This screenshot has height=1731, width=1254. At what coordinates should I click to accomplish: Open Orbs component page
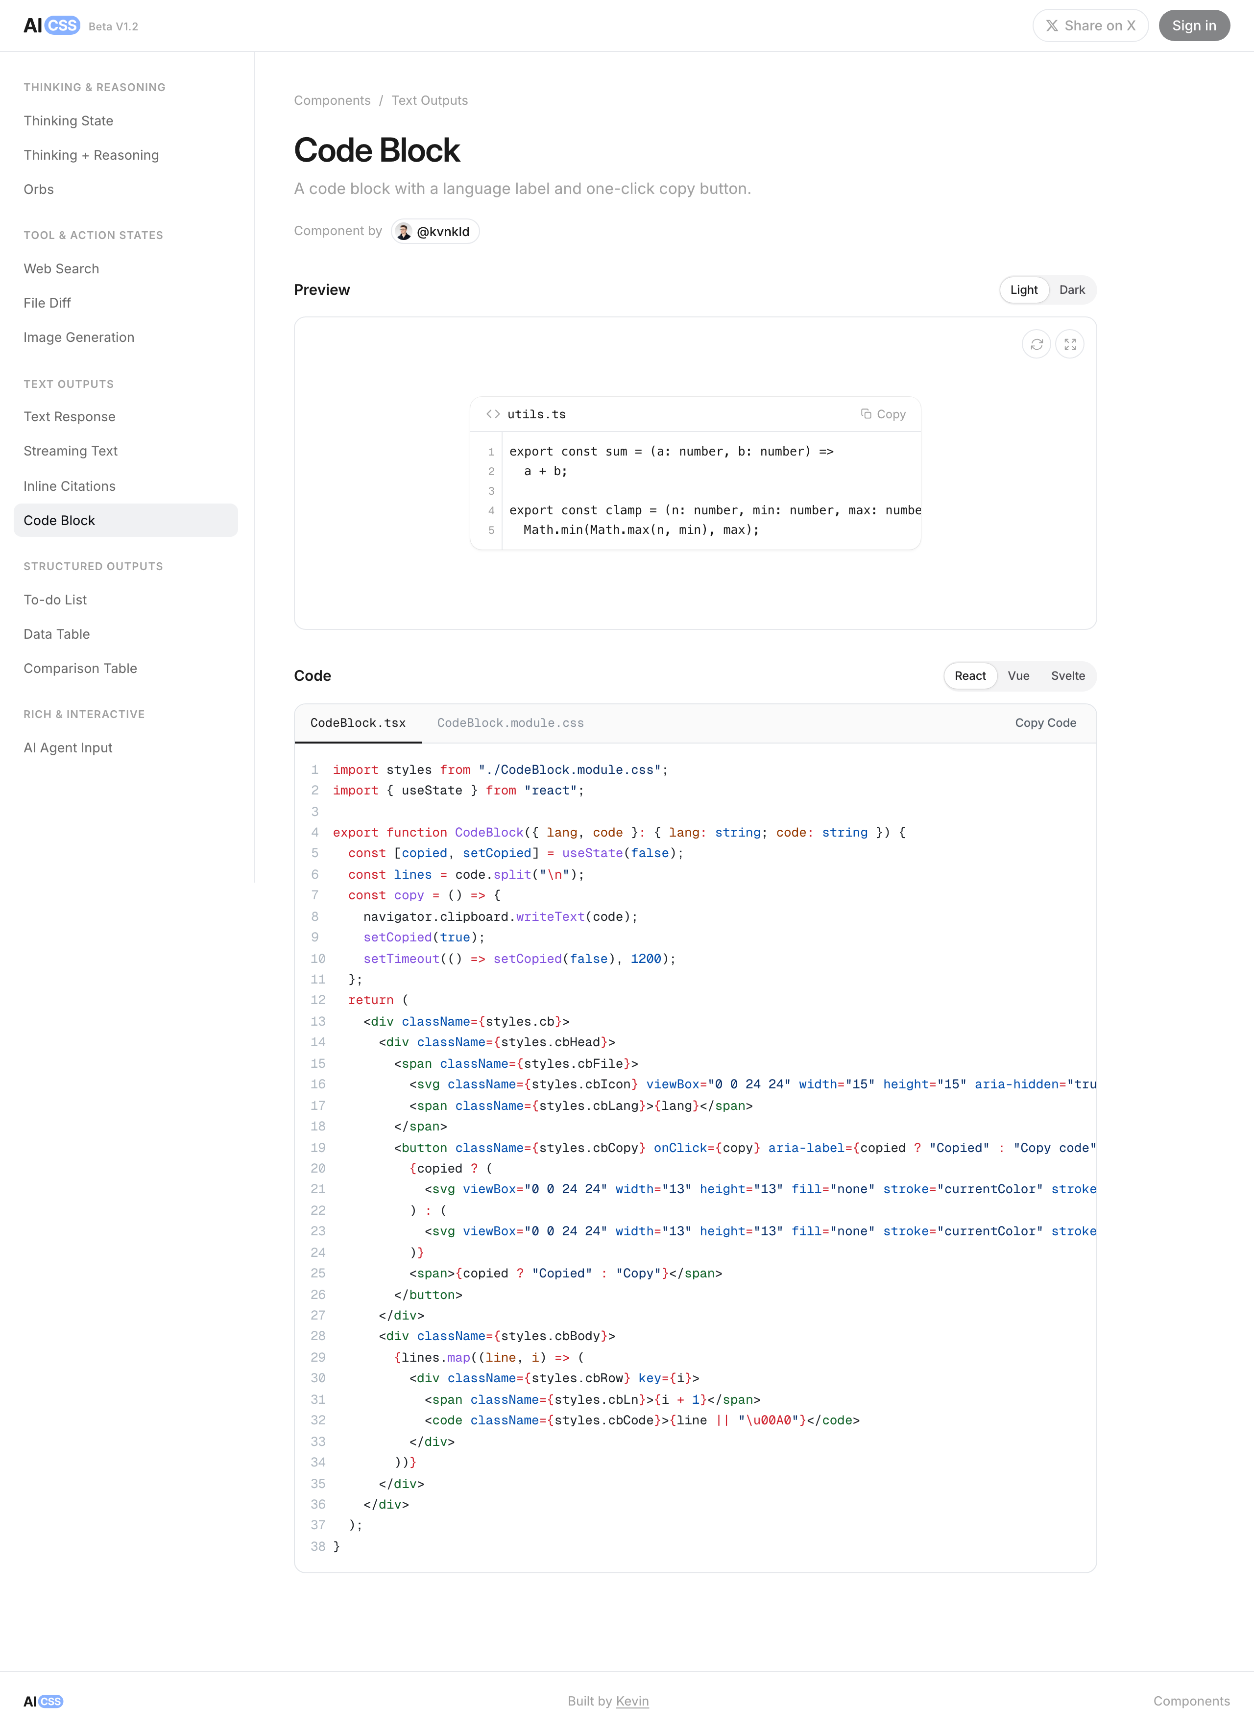pos(126,189)
